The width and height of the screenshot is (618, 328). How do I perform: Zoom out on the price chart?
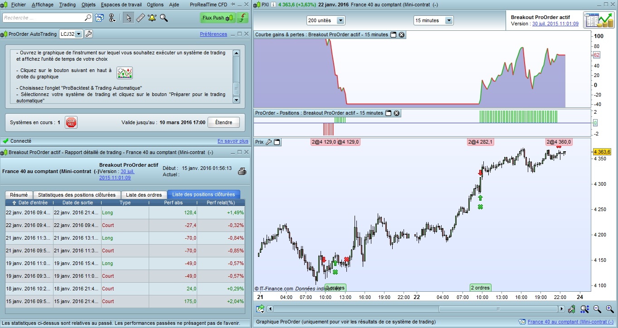click(598, 309)
